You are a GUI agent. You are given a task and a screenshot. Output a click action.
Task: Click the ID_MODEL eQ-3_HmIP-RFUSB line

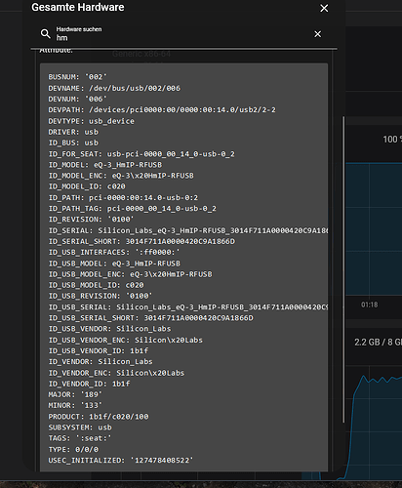[105, 165]
